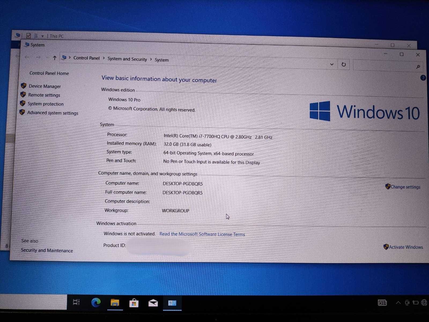Open the News and interests tray icon

(382, 303)
